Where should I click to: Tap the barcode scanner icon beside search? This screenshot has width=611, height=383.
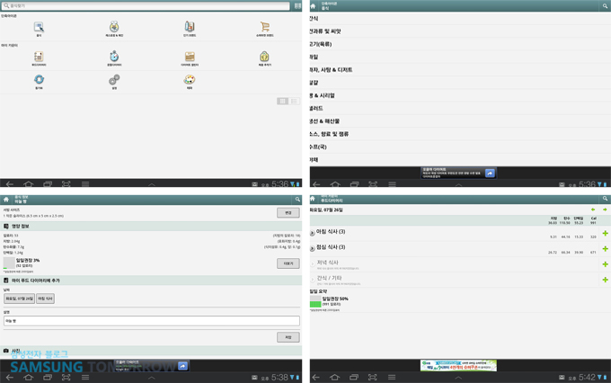click(x=297, y=6)
